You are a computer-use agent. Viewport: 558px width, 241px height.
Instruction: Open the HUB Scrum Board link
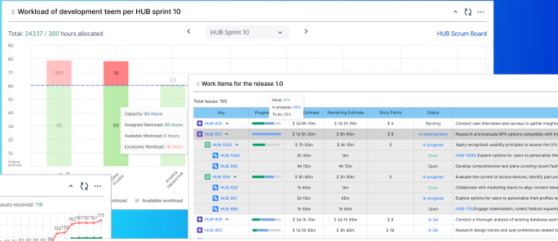click(x=461, y=34)
